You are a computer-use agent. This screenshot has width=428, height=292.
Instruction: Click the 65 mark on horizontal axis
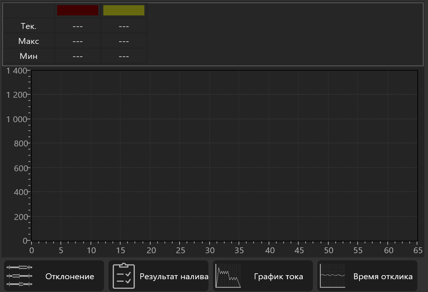coord(418,250)
